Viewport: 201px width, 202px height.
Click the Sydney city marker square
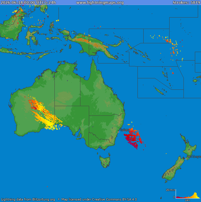pos(118,132)
